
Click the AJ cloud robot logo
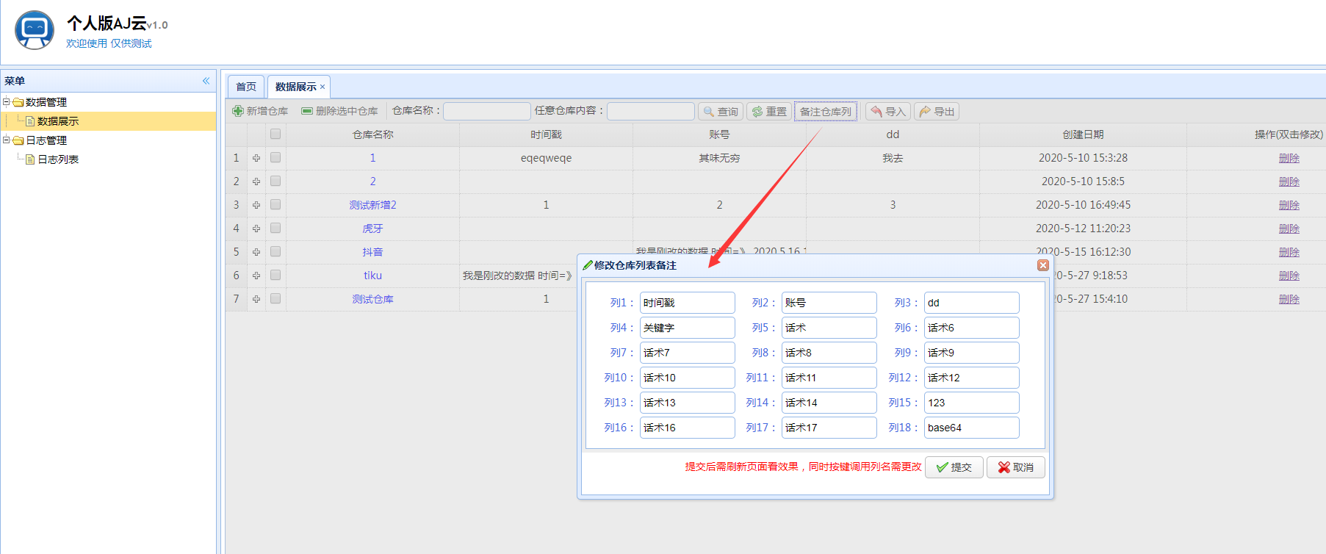pos(35,30)
